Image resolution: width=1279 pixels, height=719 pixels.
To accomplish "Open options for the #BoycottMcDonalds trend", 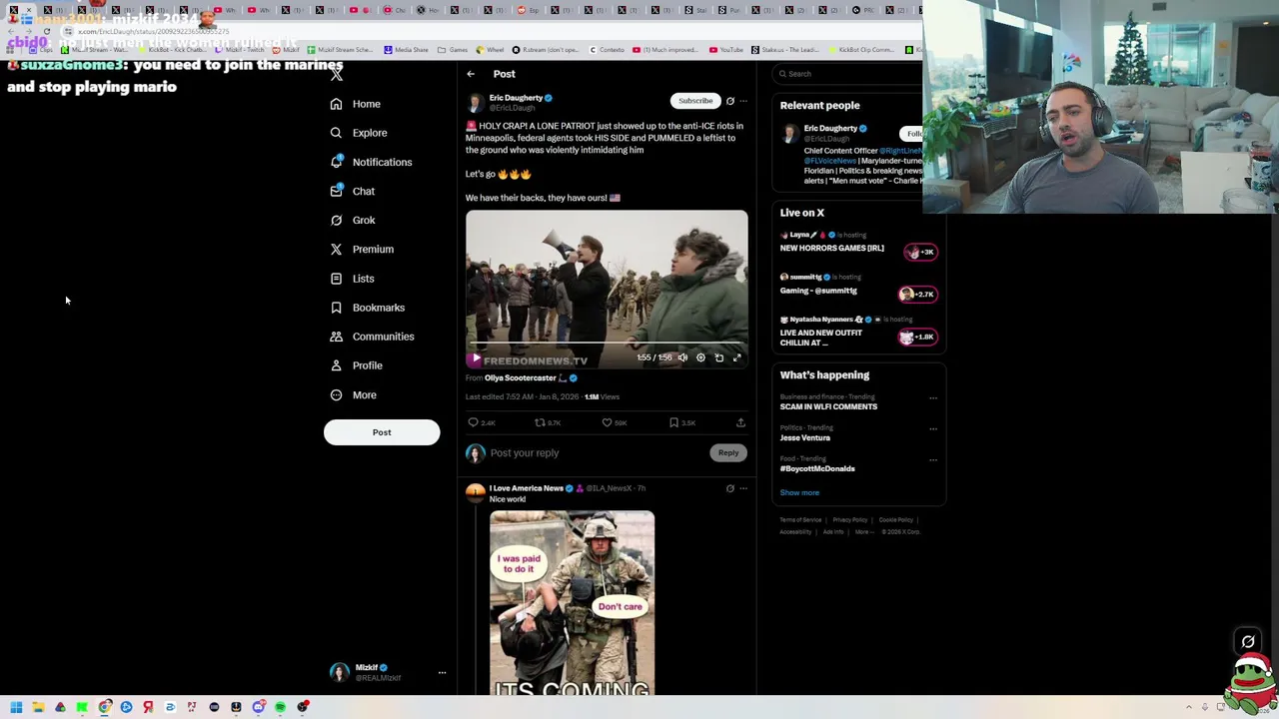I will tap(933, 459).
